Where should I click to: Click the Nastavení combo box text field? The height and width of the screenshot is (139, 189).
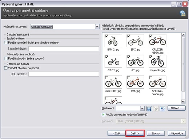(x=128, y=109)
